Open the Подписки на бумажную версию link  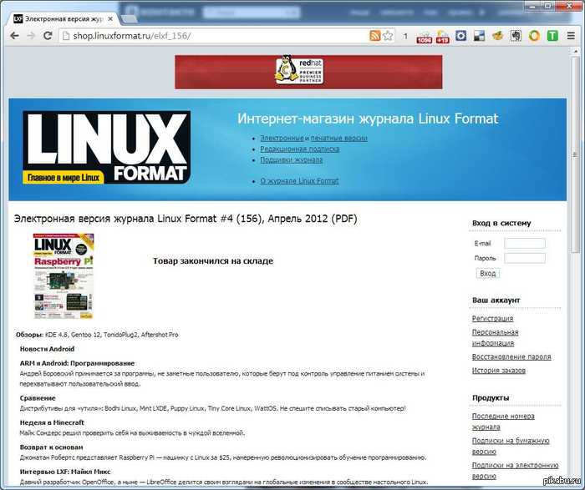tap(511, 446)
